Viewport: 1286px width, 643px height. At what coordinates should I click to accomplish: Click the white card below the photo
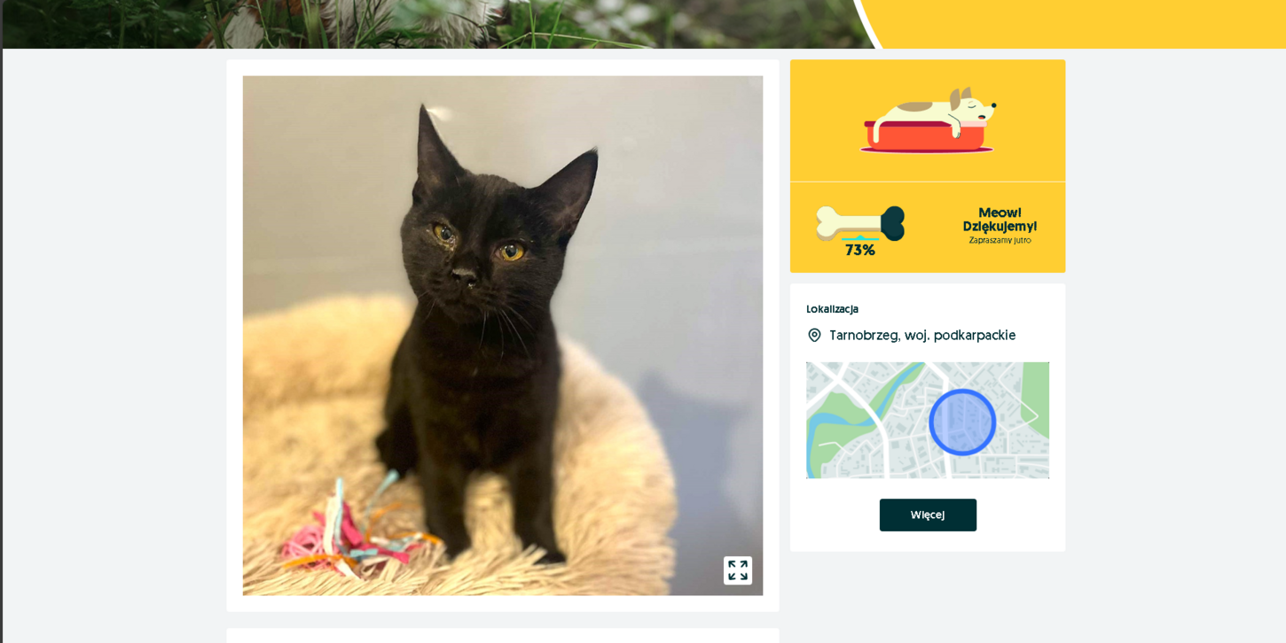(503, 636)
